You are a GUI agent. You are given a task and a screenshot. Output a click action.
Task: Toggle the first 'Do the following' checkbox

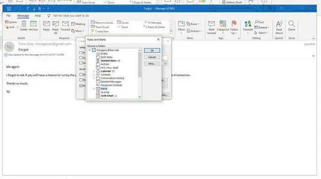pyautogui.click(x=81, y=75)
